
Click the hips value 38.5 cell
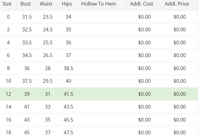[x=68, y=68]
